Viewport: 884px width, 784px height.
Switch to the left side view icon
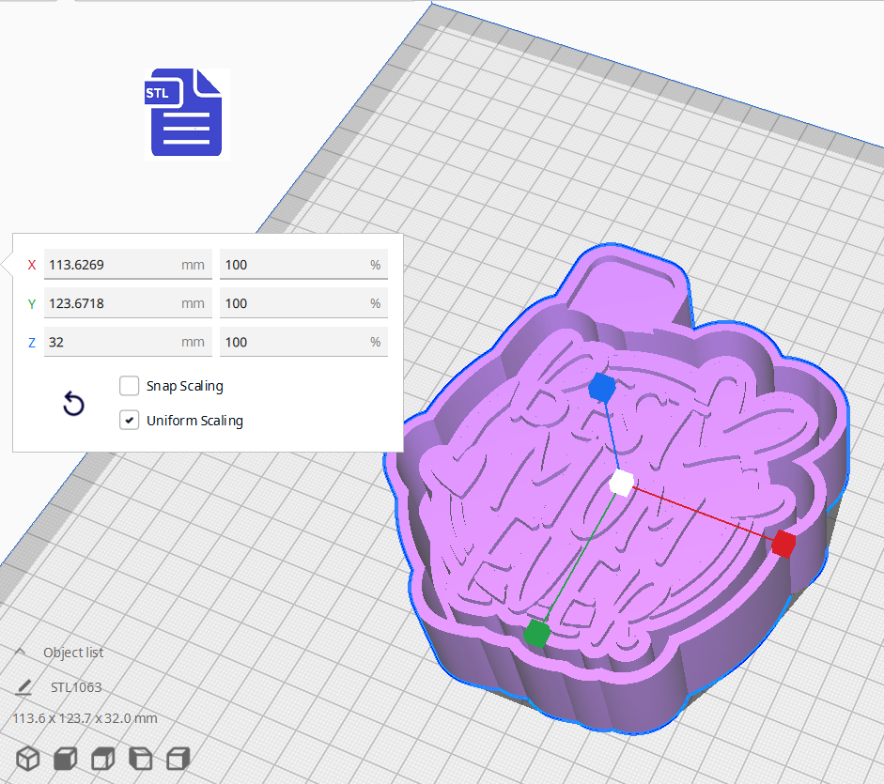click(141, 758)
